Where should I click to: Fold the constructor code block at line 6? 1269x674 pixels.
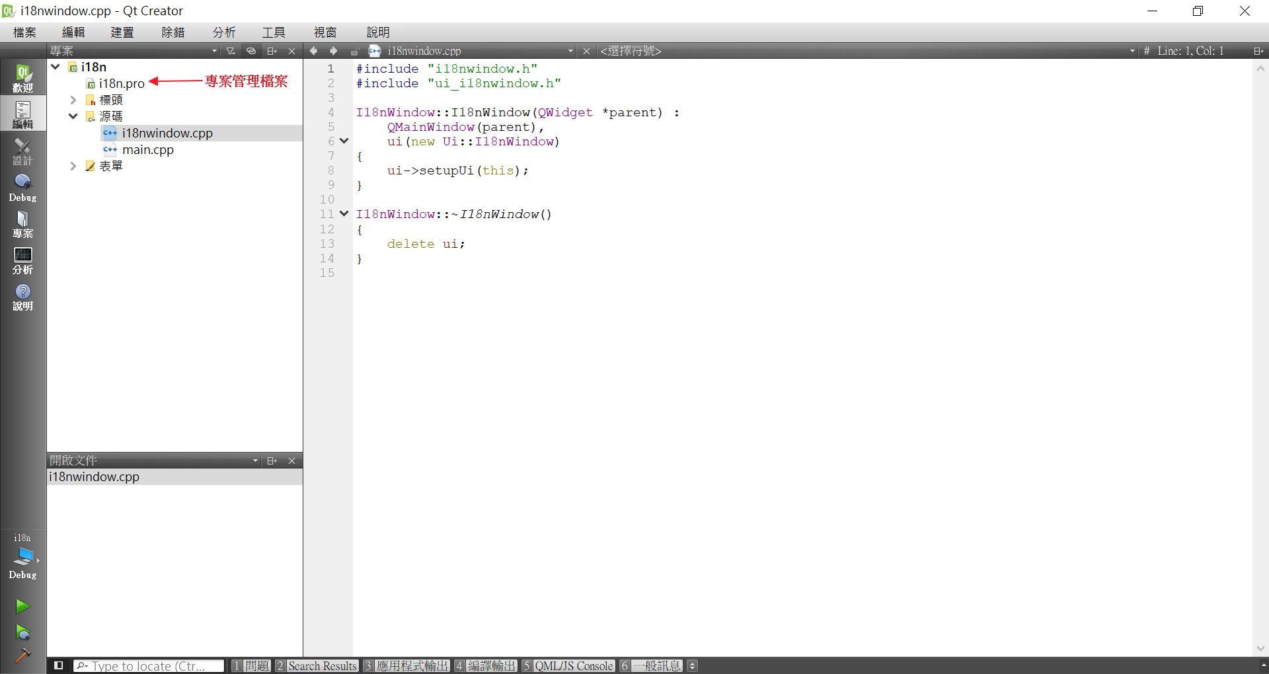pyautogui.click(x=344, y=141)
